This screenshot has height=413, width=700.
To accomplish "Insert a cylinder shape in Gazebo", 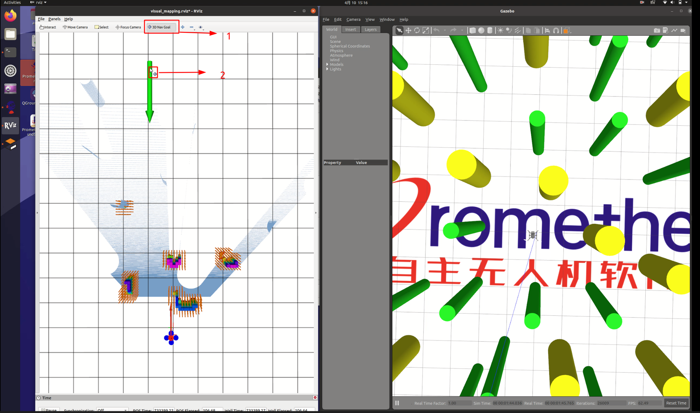I will (490, 31).
